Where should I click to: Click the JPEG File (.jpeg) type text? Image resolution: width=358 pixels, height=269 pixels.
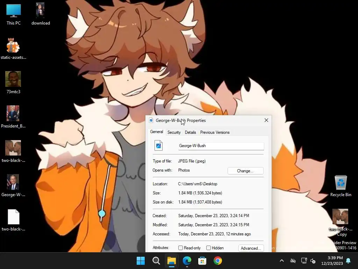tap(192, 161)
